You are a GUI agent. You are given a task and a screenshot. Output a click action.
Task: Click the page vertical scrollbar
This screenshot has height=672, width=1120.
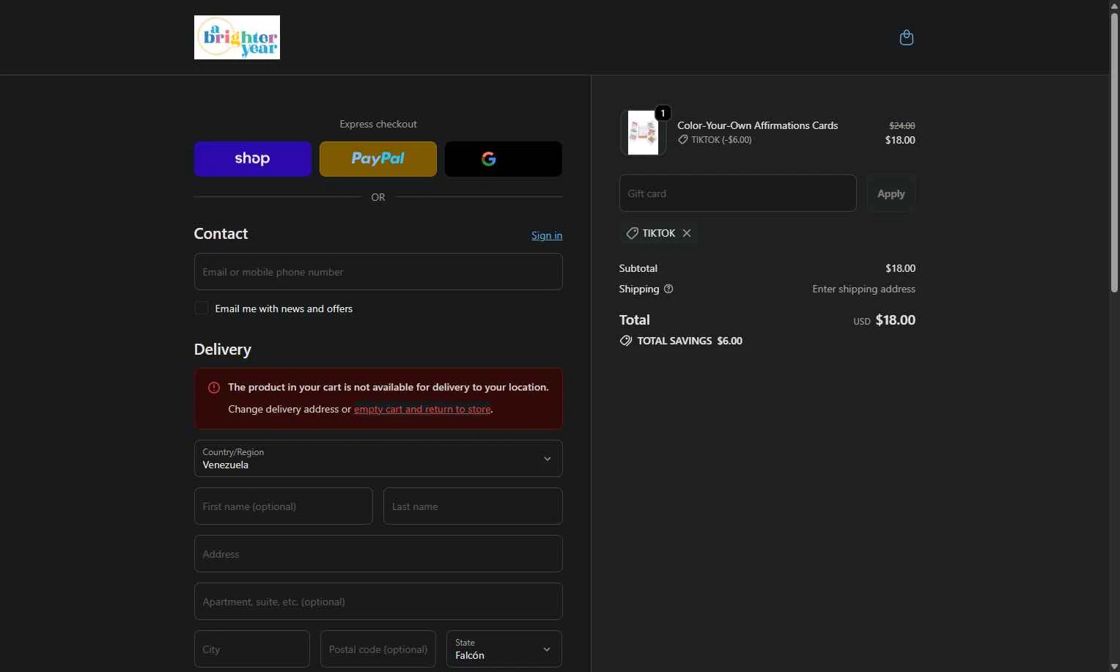coord(1114,154)
